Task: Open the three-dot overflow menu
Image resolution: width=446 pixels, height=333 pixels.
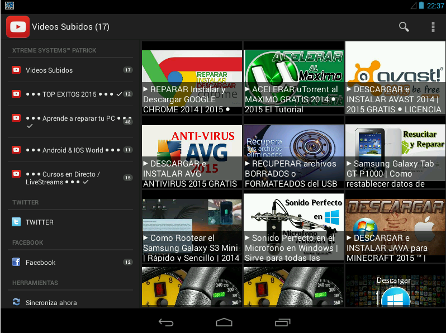Action: point(433,27)
